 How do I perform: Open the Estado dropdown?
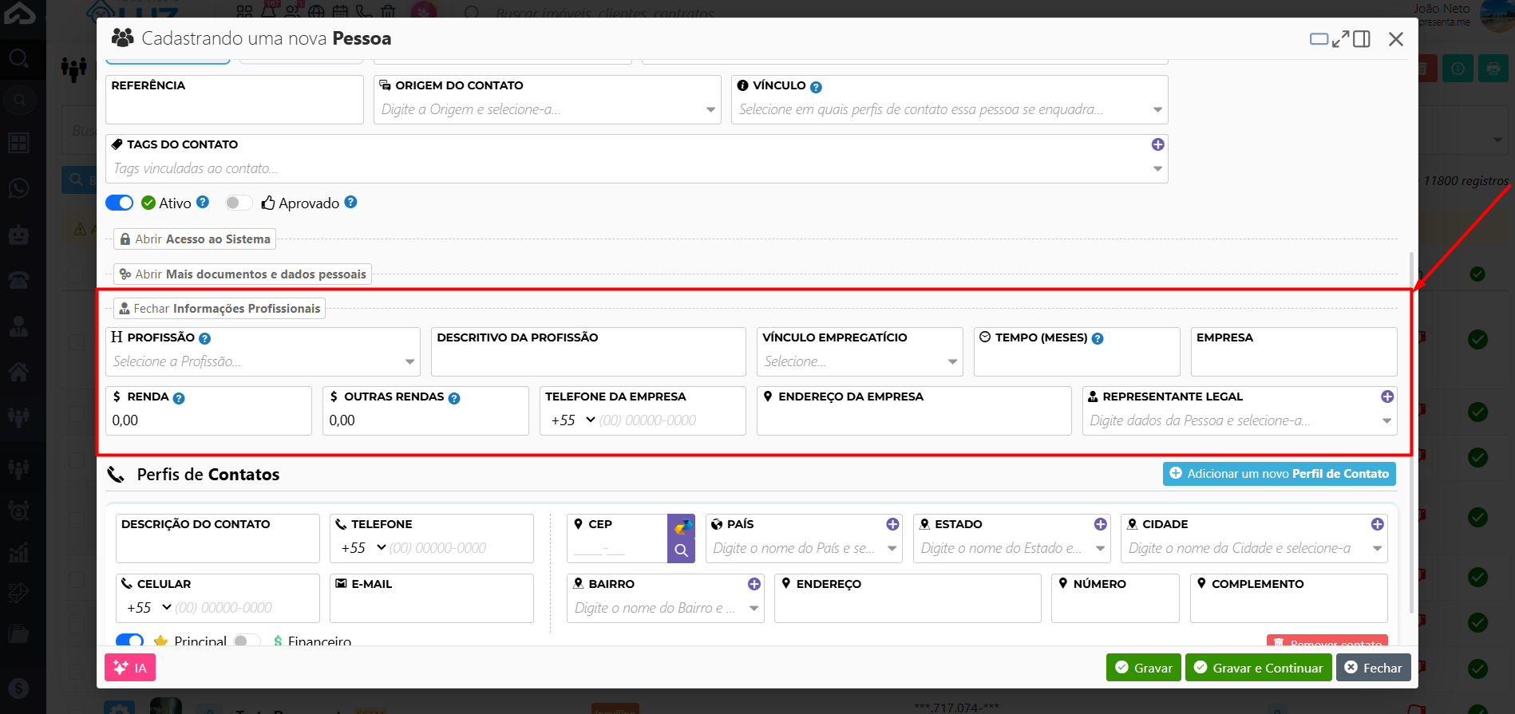[x=1100, y=549]
